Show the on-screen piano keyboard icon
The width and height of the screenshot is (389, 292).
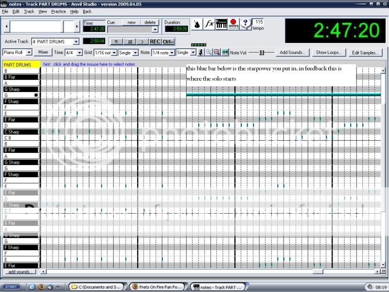pos(221,24)
